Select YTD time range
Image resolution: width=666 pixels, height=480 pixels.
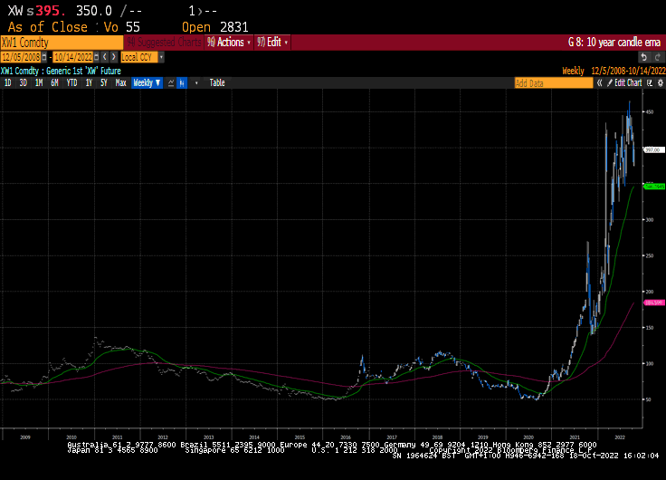[x=71, y=83]
